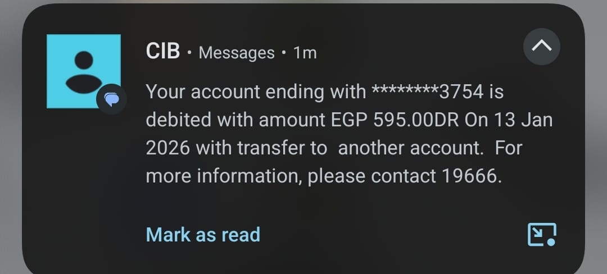Tap the text 'more information, please contact'
The width and height of the screenshot is (607, 274).
tap(291, 176)
